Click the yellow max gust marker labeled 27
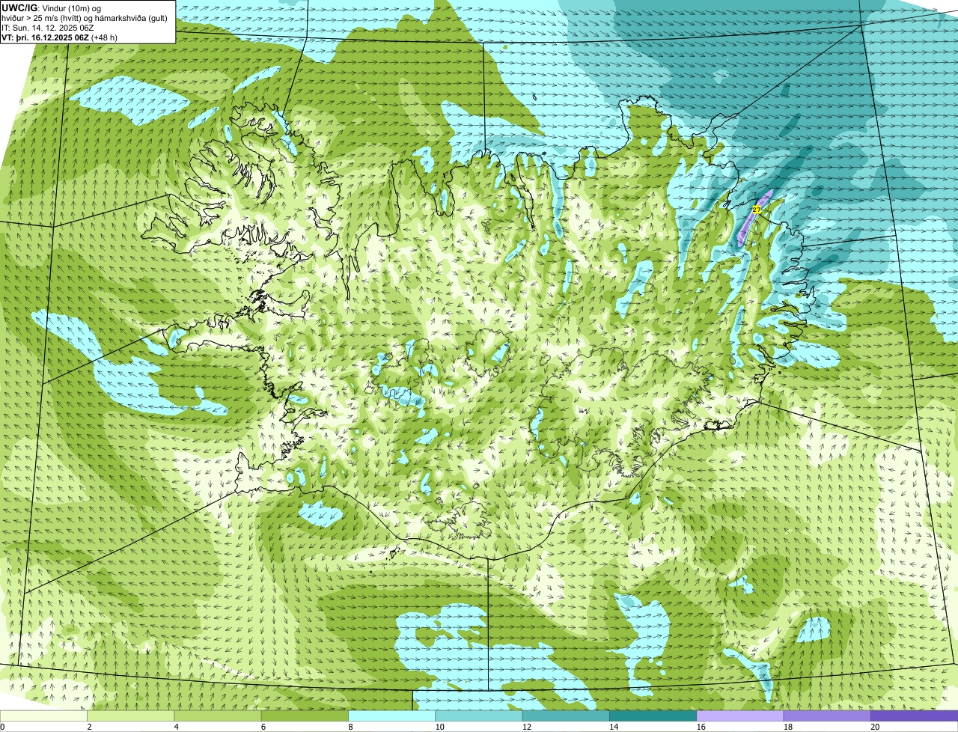 [757, 210]
